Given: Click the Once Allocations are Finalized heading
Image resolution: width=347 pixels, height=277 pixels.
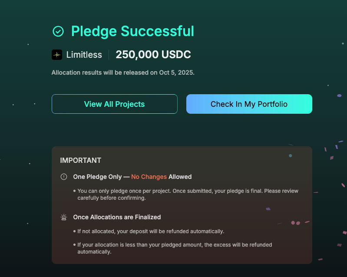Looking at the screenshot, I should [x=117, y=217].
